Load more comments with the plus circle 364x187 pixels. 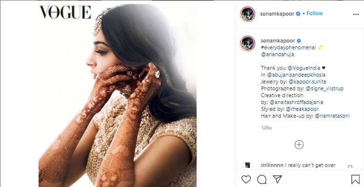[299, 145]
